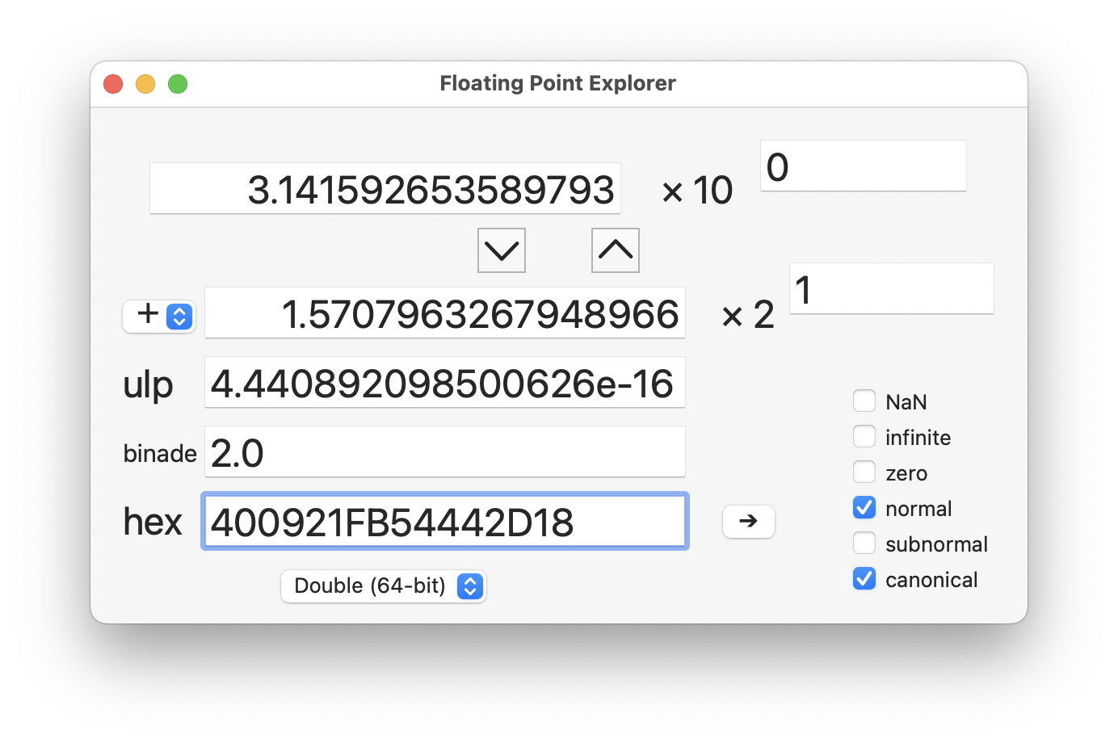Open the Double (64-bit) format dropdown

[383, 586]
